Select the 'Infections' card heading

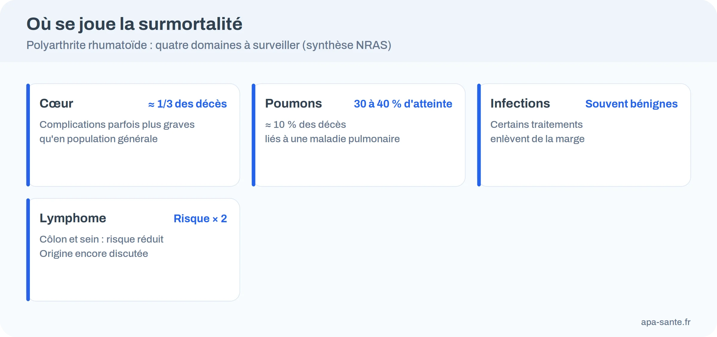coord(520,103)
